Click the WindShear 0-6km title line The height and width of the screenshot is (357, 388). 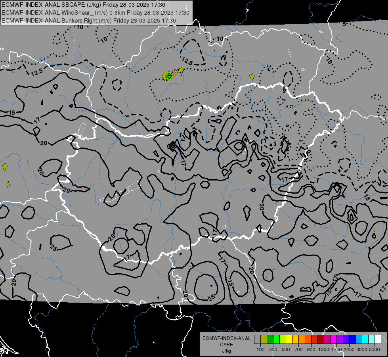tap(96, 13)
